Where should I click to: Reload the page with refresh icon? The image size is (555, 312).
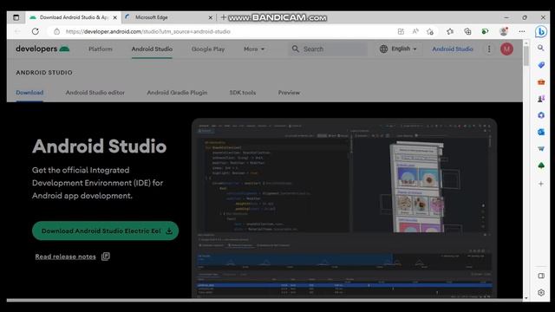[x=36, y=31]
